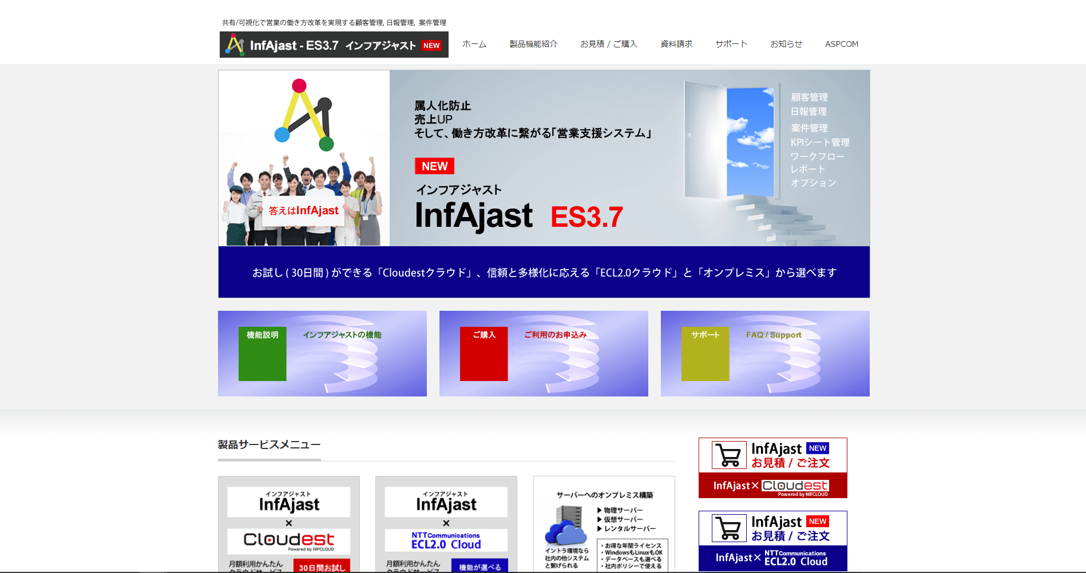Open the InfAjast × Cloudest product card
This screenshot has height=573, width=1086.
click(289, 524)
